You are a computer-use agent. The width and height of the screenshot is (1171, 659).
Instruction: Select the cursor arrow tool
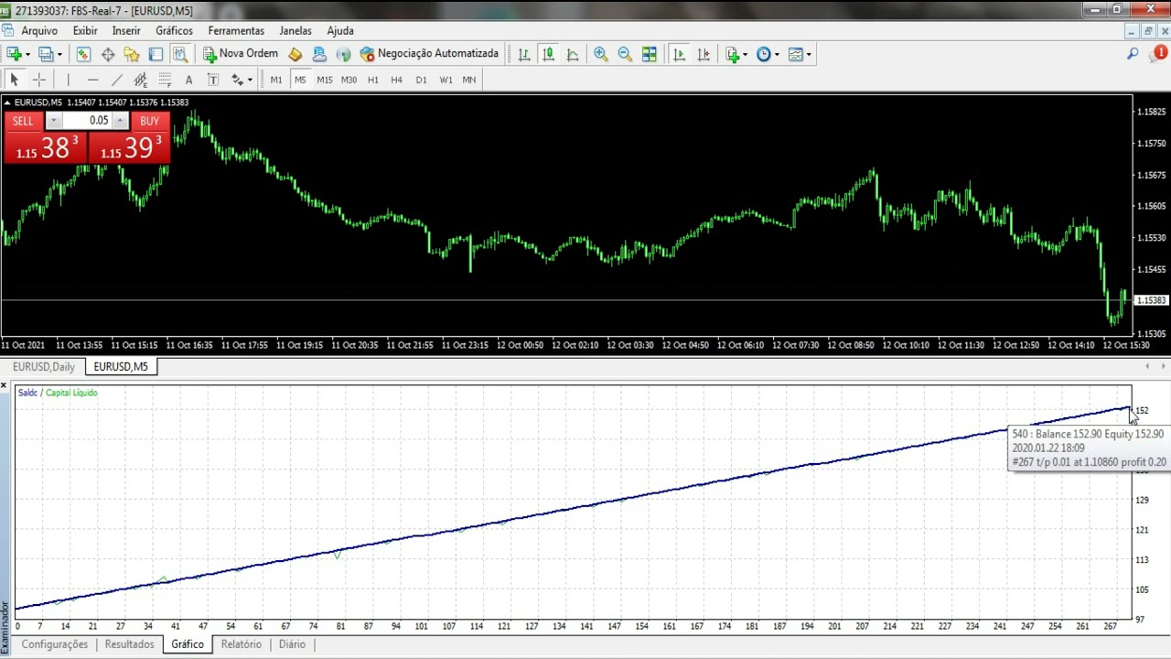click(x=14, y=80)
